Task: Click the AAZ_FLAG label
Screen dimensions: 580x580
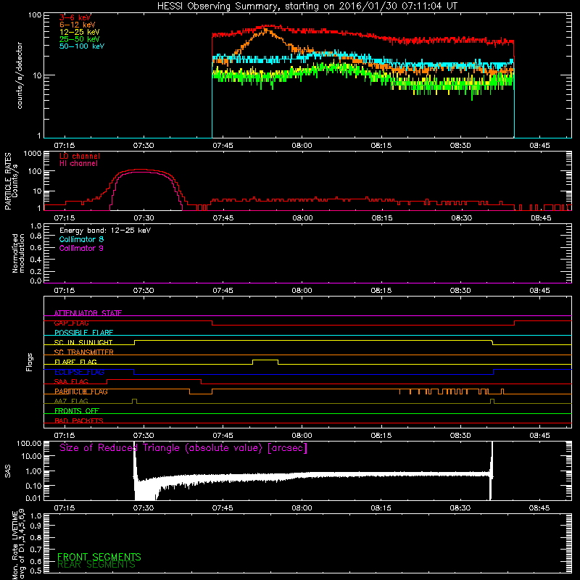Action: tap(71, 401)
